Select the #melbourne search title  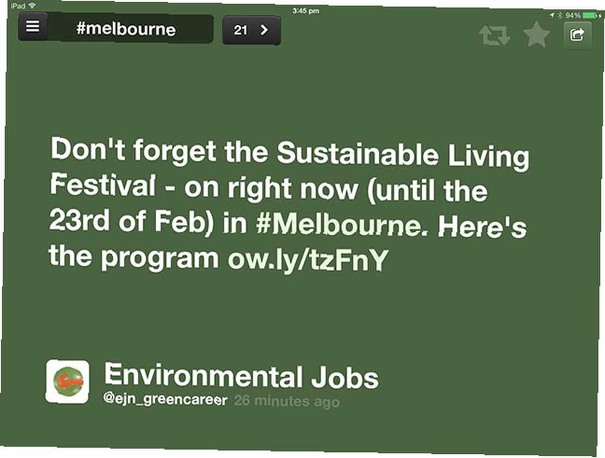coord(126,29)
